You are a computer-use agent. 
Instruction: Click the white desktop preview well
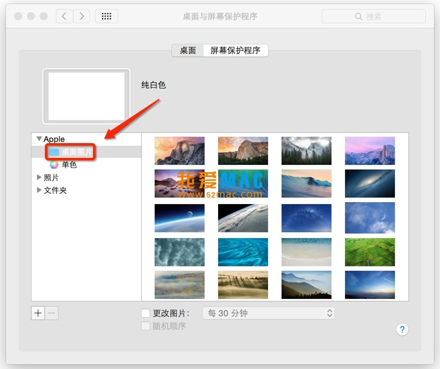(86, 96)
